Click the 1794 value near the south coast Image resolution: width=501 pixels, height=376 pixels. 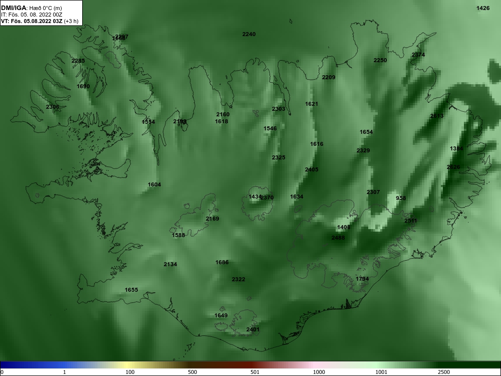[362, 279]
